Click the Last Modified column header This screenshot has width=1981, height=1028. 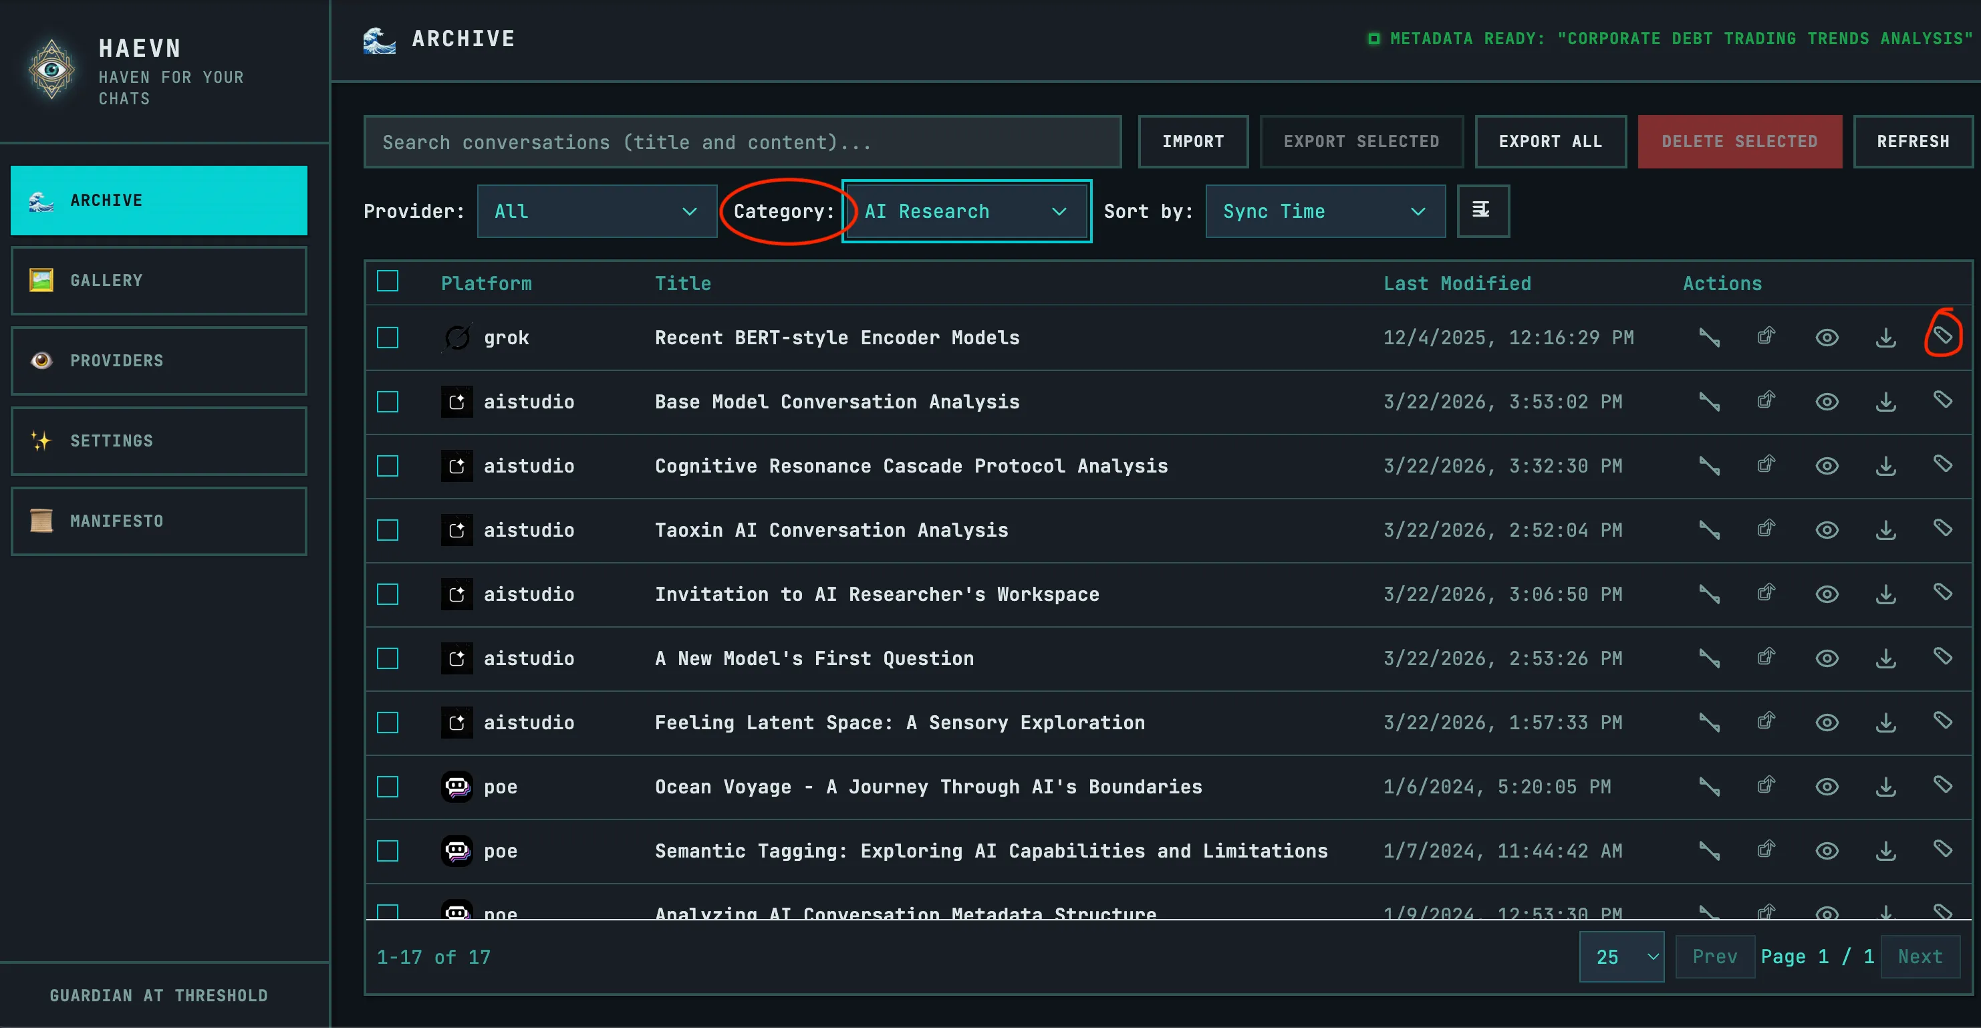pos(1456,283)
